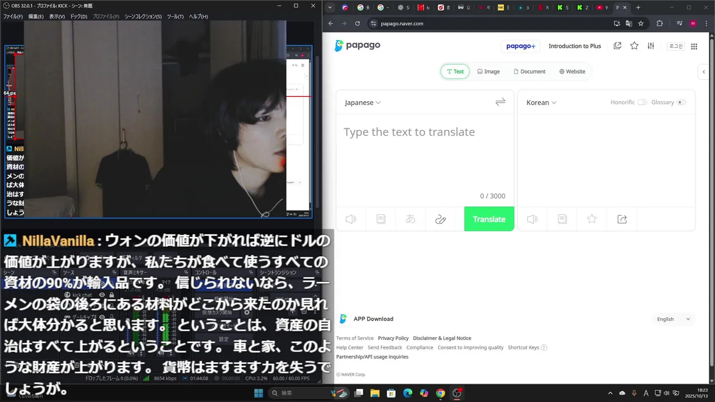The width and height of the screenshot is (715, 402).
Task: Click Chrome's Google Translate icon in address bar
Action: tap(628, 23)
